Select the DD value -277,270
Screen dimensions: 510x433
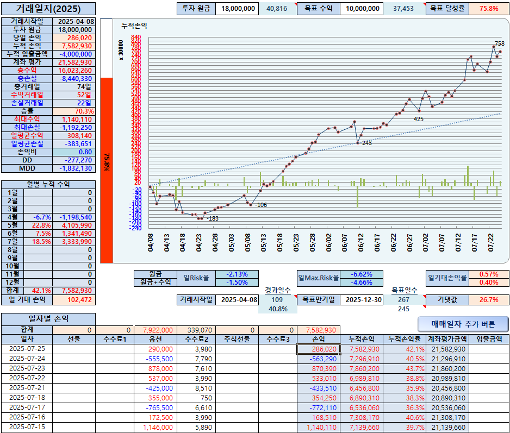[x=74, y=160]
